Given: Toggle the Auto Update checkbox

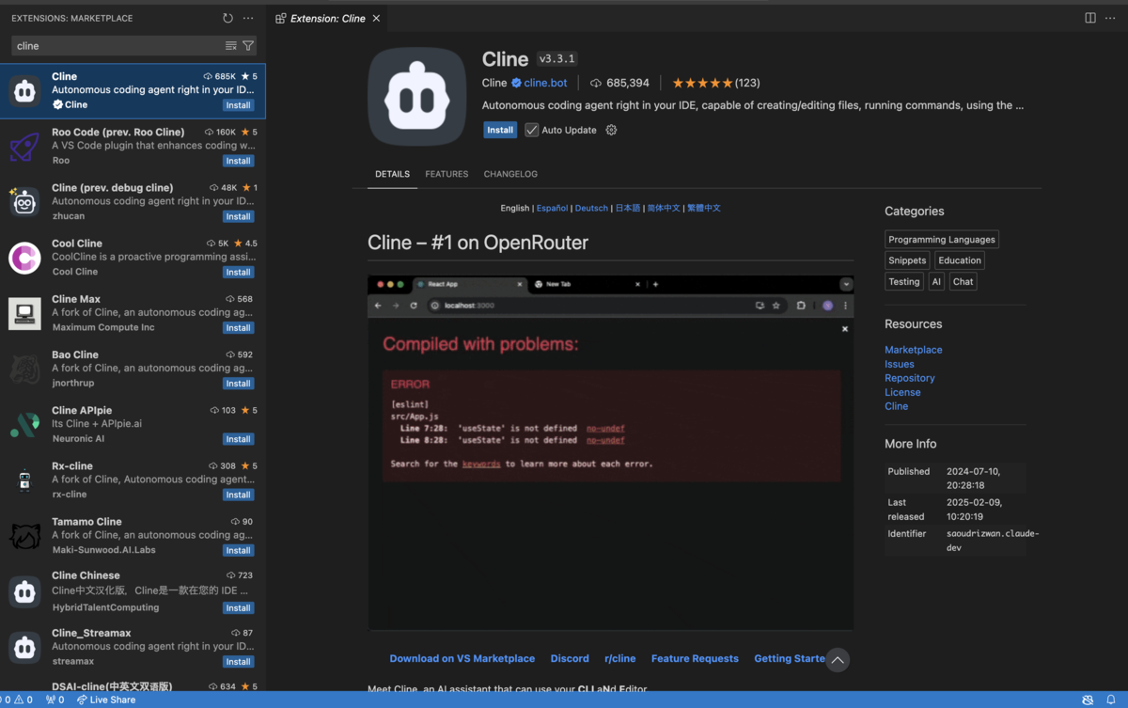Looking at the screenshot, I should tap(532, 130).
